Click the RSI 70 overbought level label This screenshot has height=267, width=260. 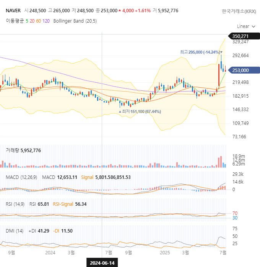235,213
